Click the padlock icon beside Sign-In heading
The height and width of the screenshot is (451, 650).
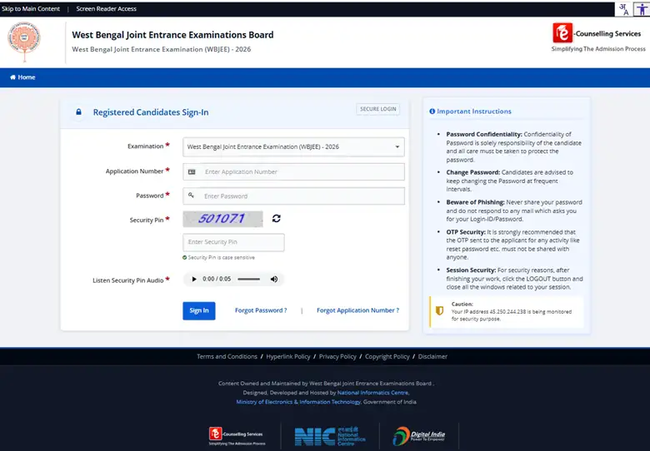(x=78, y=112)
